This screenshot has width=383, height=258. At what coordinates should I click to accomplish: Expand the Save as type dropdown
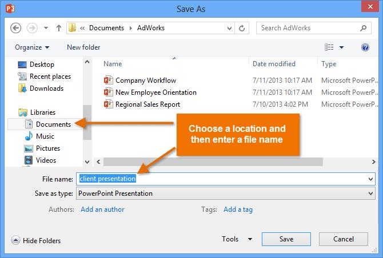click(372, 193)
